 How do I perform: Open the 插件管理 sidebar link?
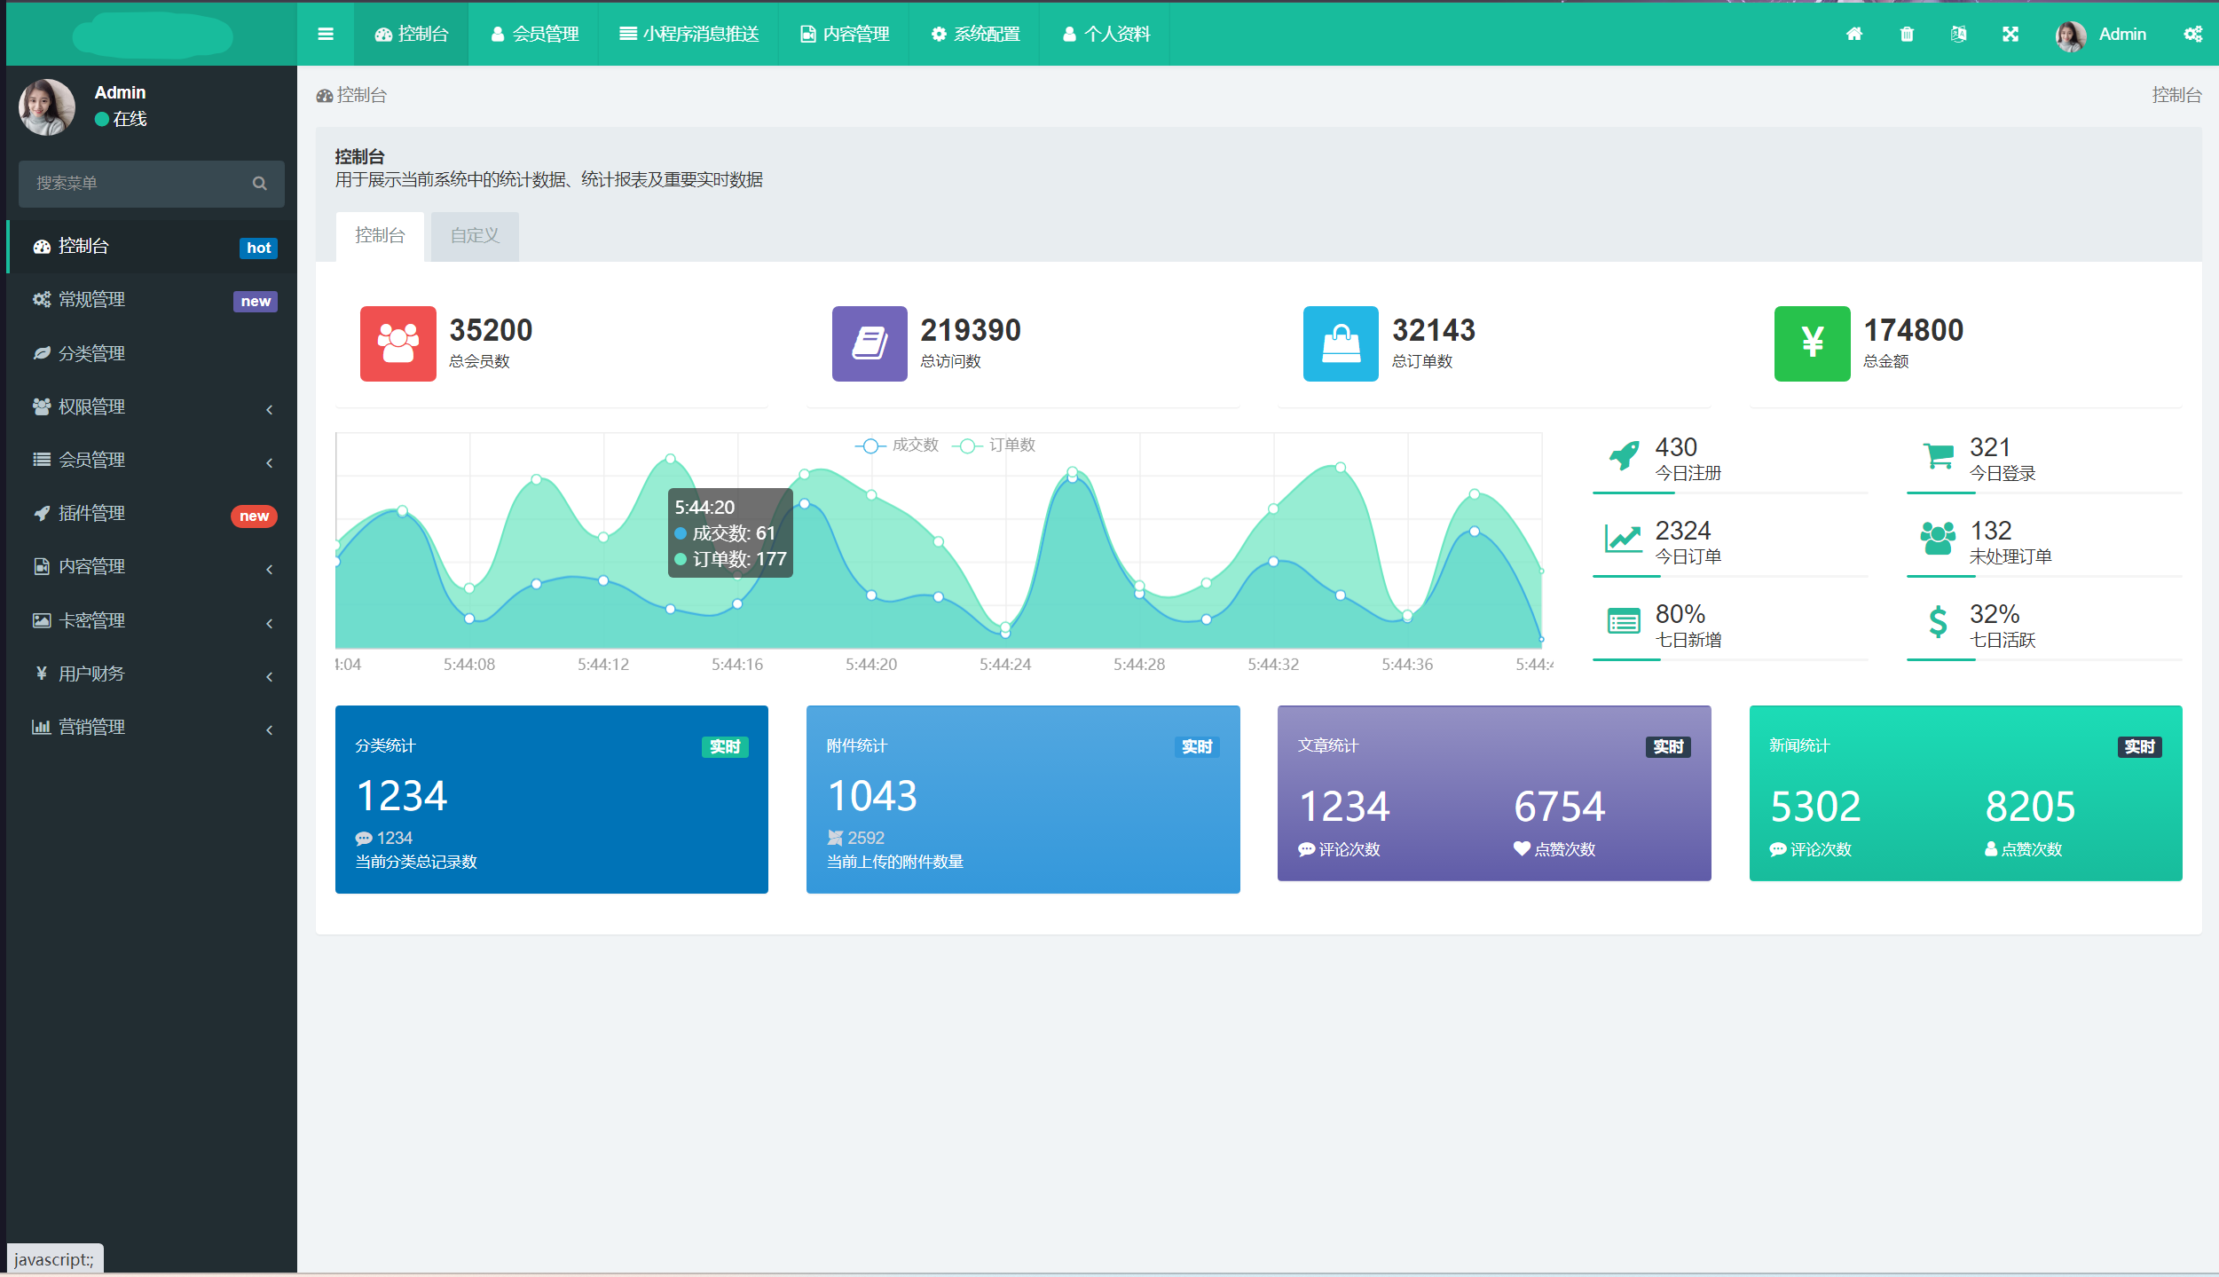91,514
